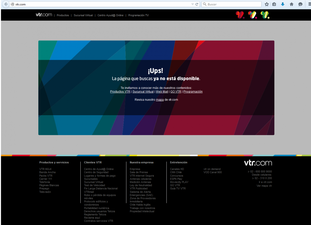
Task: Click Banda Ancha footer link
Action: point(47,172)
